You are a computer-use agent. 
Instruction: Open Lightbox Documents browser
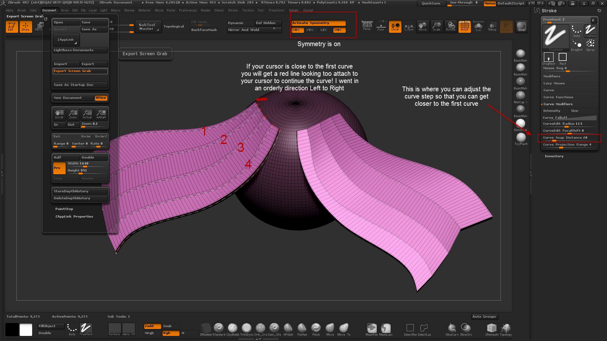pyautogui.click(x=80, y=50)
